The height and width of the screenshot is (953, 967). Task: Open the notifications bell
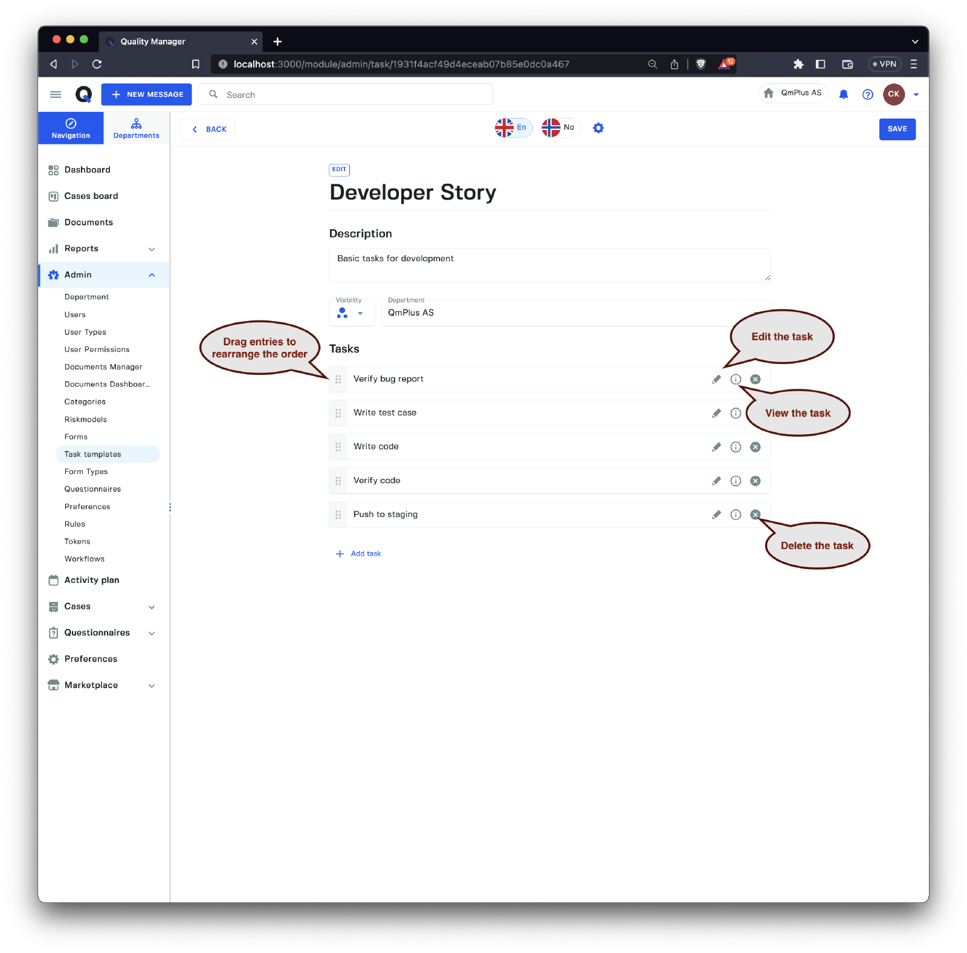844,94
